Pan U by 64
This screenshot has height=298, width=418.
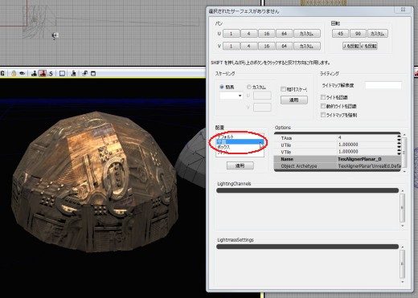point(284,34)
